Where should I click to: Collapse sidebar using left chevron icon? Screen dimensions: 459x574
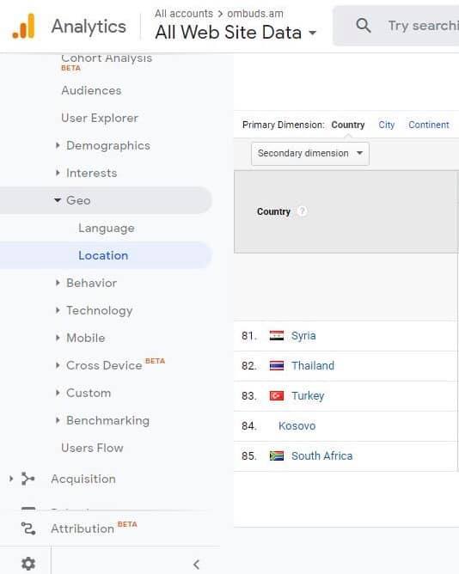196,564
